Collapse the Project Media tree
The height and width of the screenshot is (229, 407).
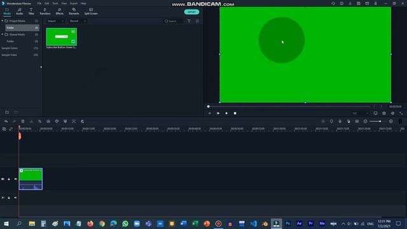coord(3,21)
